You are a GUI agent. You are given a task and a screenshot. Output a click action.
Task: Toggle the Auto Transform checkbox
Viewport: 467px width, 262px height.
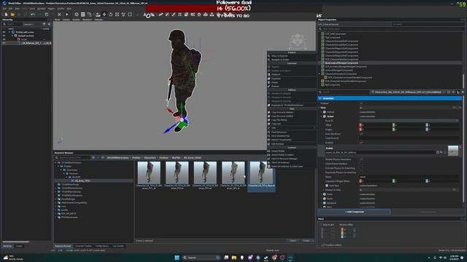point(361,134)
